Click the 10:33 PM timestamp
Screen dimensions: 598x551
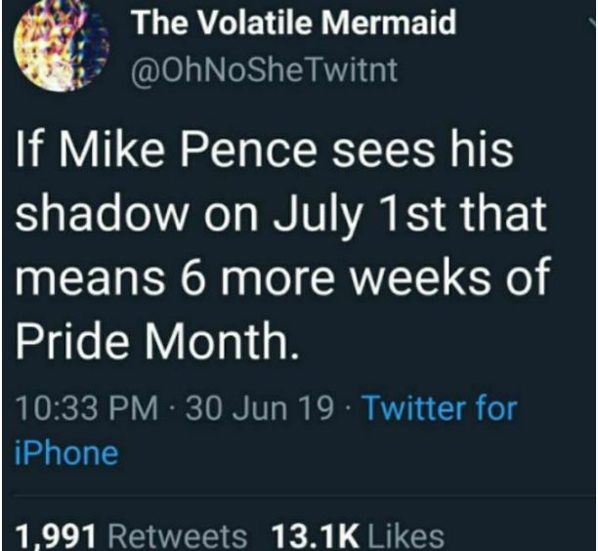coord(86,407)
